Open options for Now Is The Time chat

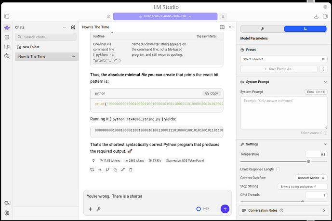point(73,57)
